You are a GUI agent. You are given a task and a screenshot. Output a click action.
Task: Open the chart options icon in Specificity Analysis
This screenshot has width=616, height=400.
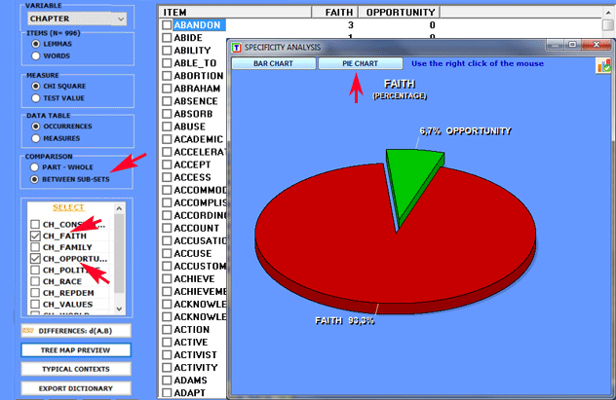coord(603,65)
